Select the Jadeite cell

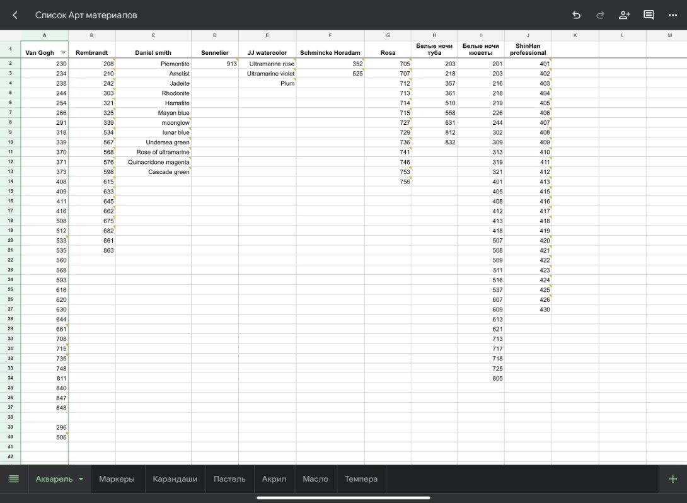click(153, 83)
